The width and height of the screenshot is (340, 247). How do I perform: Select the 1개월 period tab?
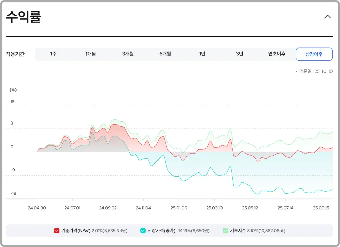tap(91, 54)
